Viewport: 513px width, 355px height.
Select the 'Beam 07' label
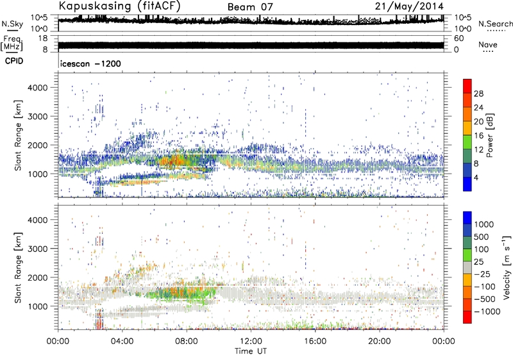[x=250, y=7]
